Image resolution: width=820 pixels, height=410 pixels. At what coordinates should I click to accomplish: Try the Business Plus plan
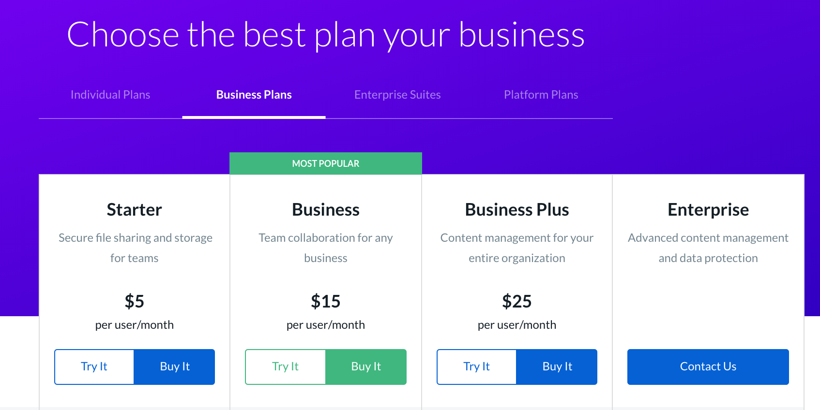477,366
